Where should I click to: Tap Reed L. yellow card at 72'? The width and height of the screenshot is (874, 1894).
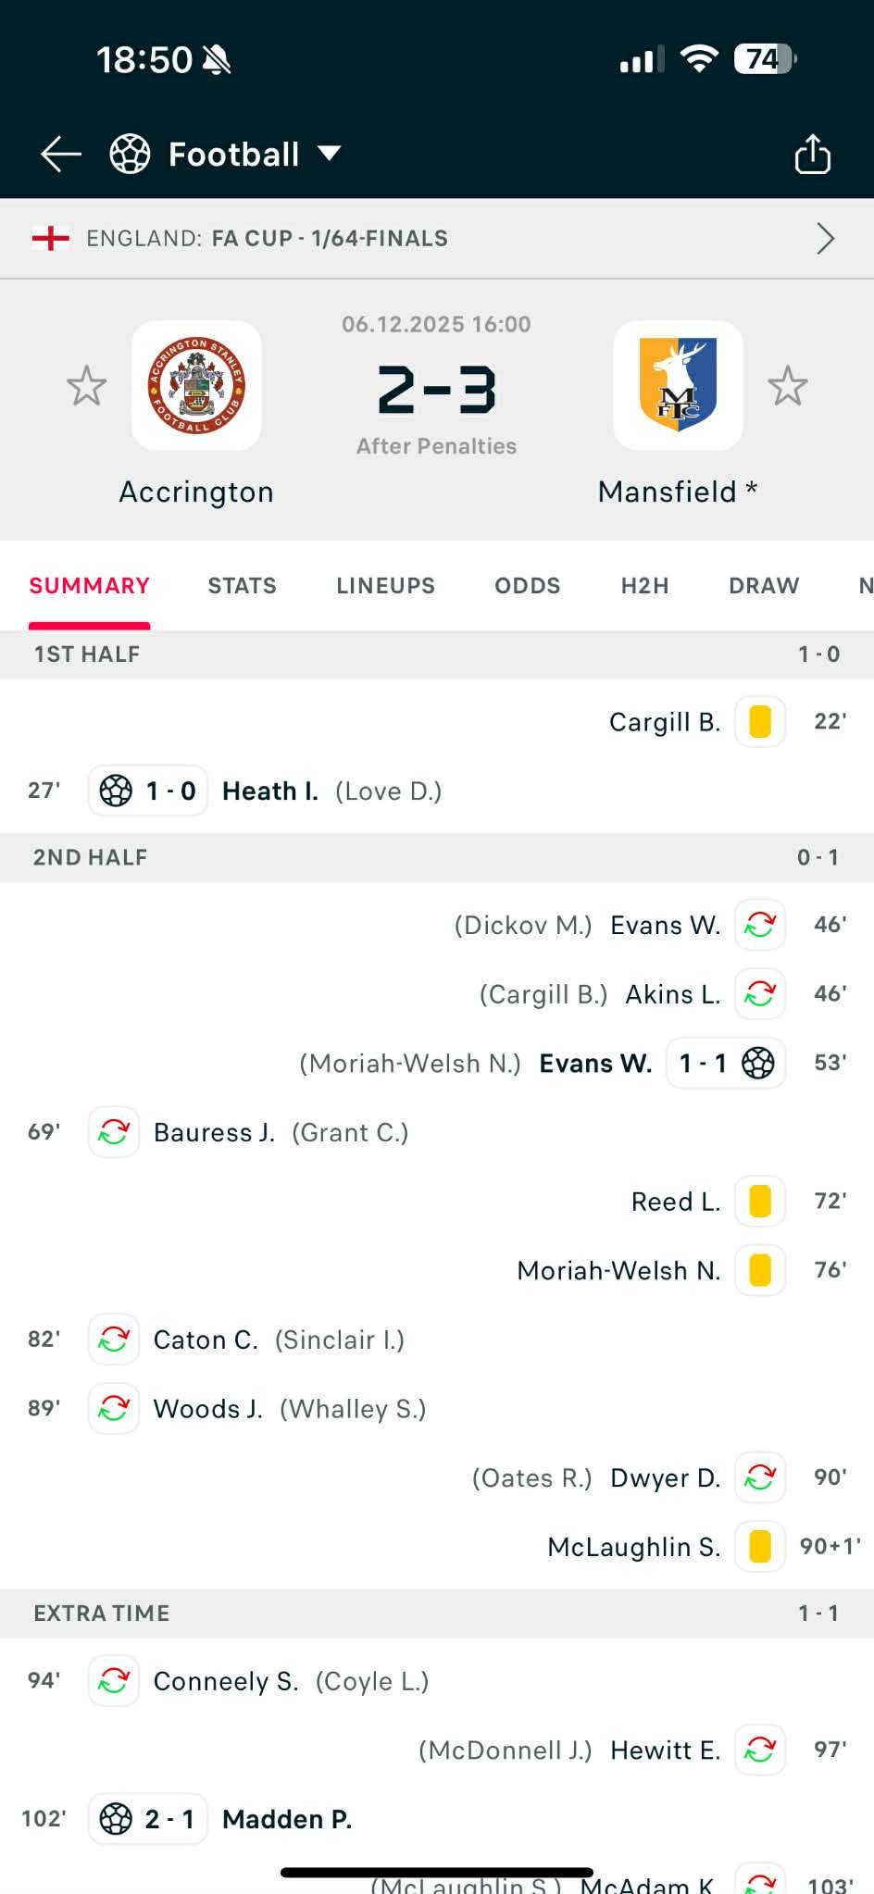[760, 1201]
